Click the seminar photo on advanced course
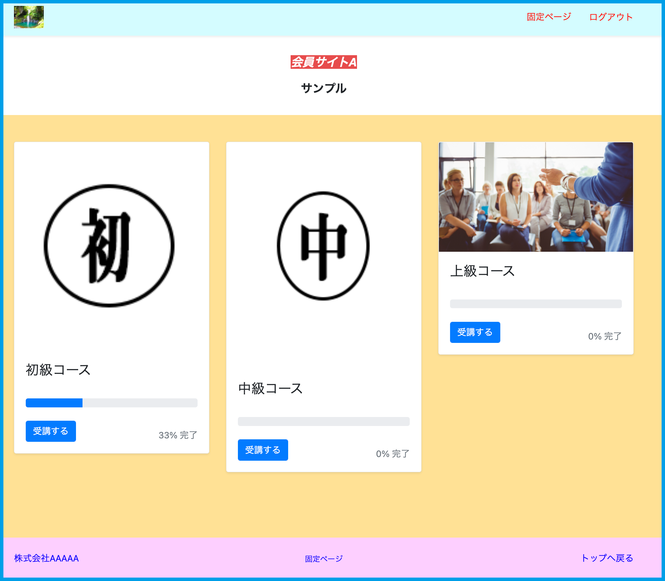The height and width of the screenshot is (581, 665). 536,197
